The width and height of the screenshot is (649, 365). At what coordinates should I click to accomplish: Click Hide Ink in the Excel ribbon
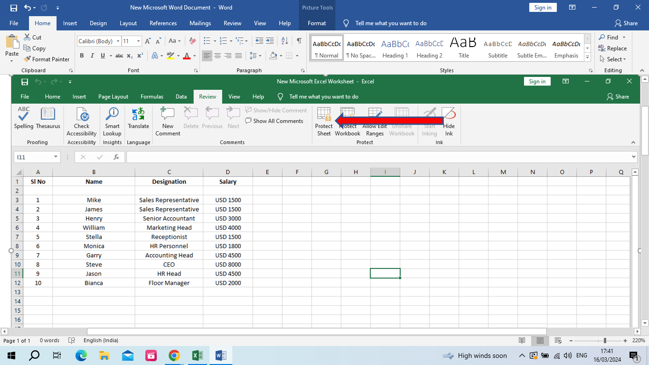[449, 122]
